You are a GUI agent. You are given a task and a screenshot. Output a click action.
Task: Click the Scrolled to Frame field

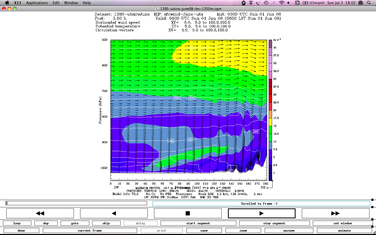[261, 204]
